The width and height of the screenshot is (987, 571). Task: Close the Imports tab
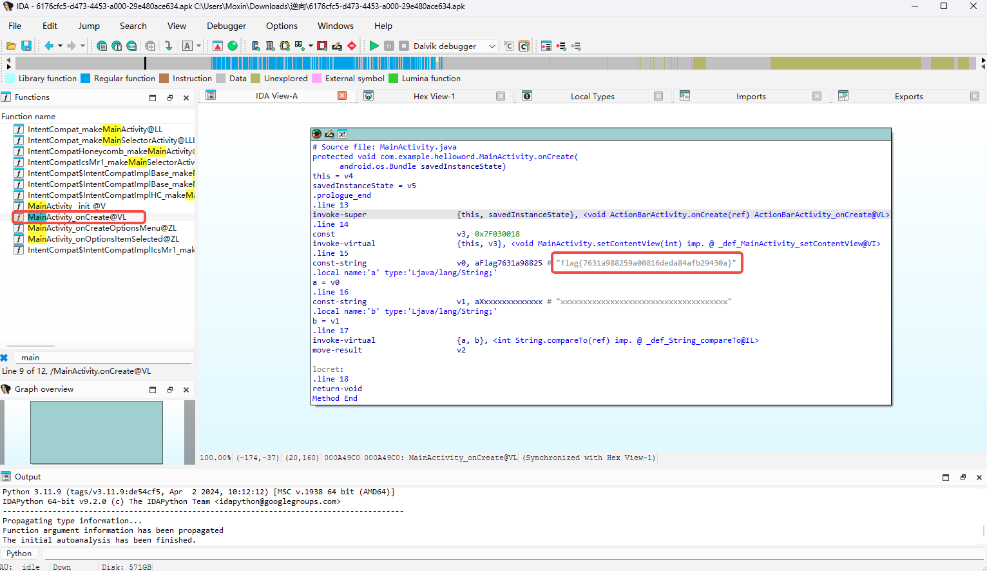(x=816, y=96)
